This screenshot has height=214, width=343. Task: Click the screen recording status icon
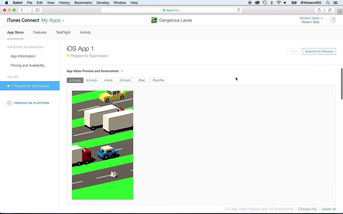(x=250, y=3)
